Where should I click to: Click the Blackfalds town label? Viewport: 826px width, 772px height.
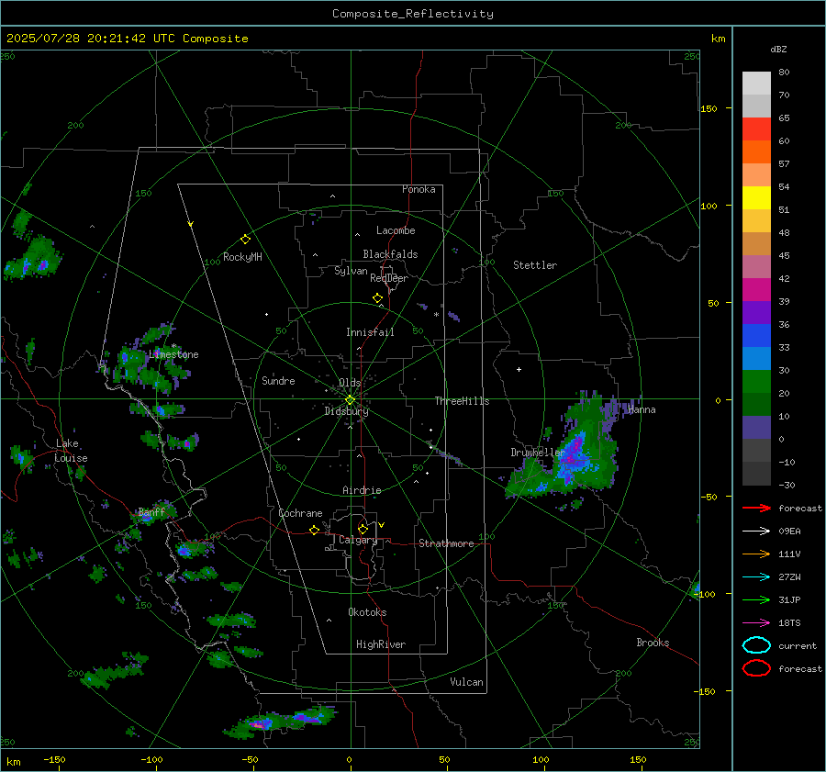[390, 254]
